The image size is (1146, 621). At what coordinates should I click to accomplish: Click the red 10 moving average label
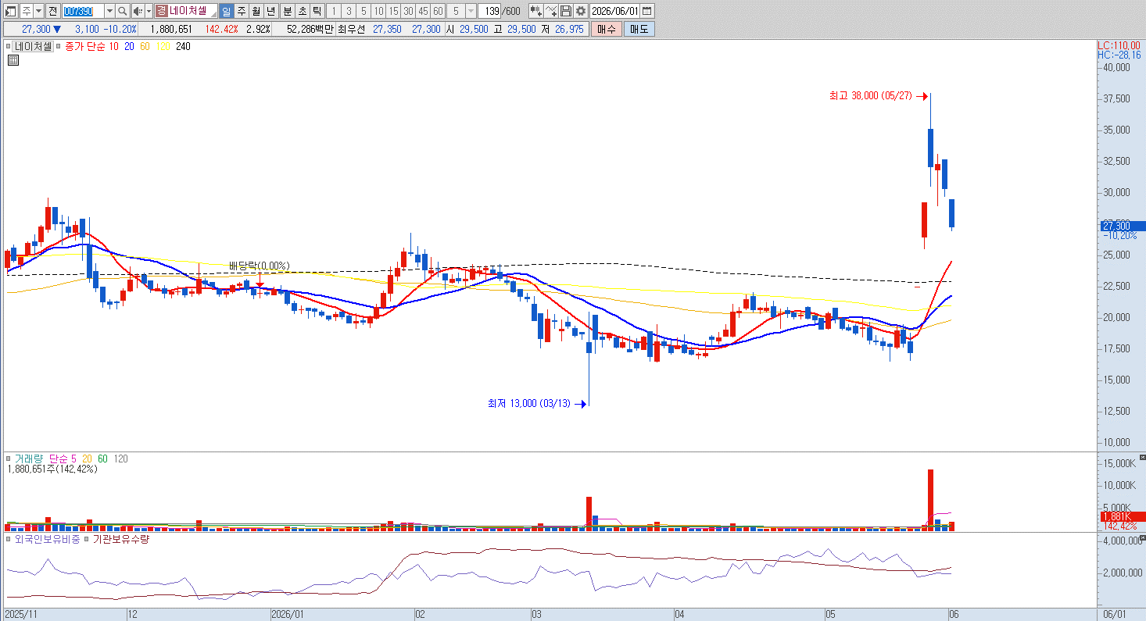(x=114, y=47)
